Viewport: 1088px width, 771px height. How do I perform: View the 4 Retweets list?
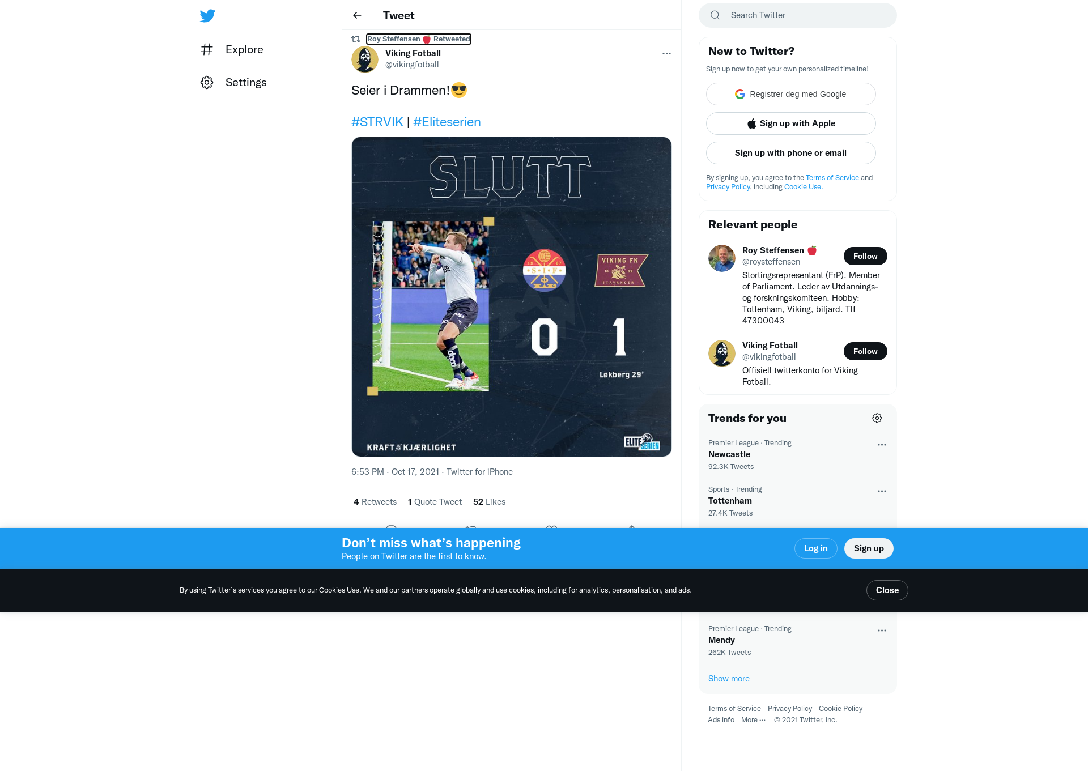pos(375,502)
